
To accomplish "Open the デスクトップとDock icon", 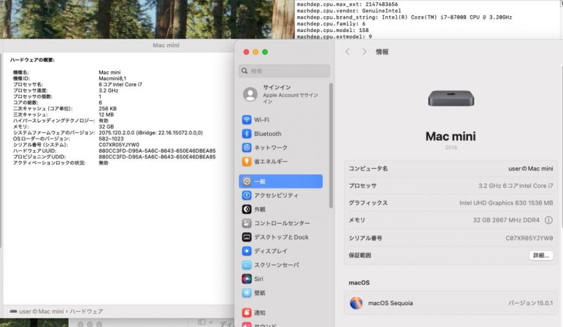I will (x=247, y=237).
